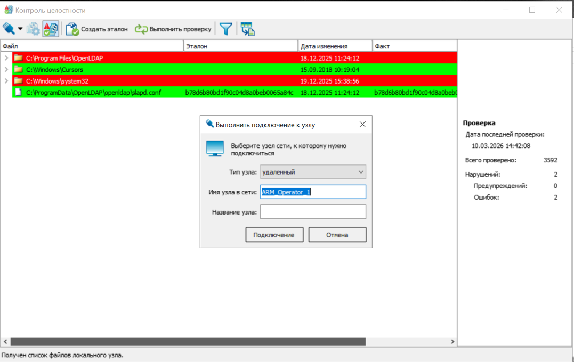This screenshot has width=574, height=362.
Task: Click the Дата изменения column header
Action: pos(335,46)
